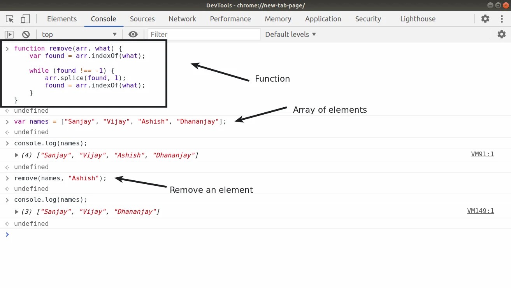Focus the console Filter input field
The width and height of the screenshot is (511, 288).
[204, 34]
